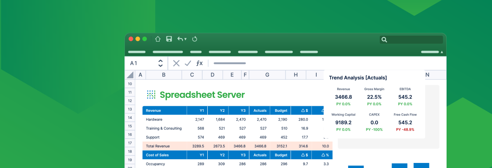
Task: Click Training & Consulting Y1 value 568
Action: coord(201,128)
